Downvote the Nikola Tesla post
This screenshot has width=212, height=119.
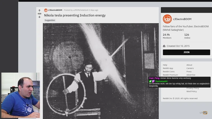click(39, 17)
